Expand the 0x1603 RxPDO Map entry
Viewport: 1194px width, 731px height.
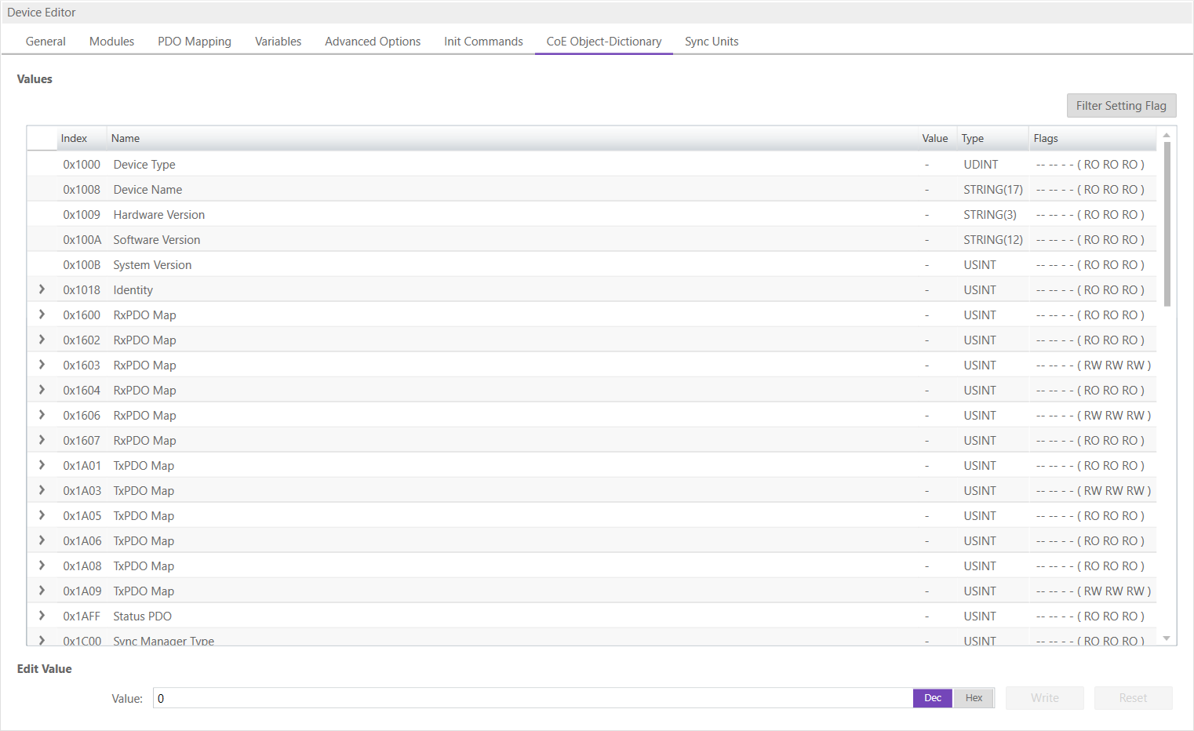tap(42, 365)
